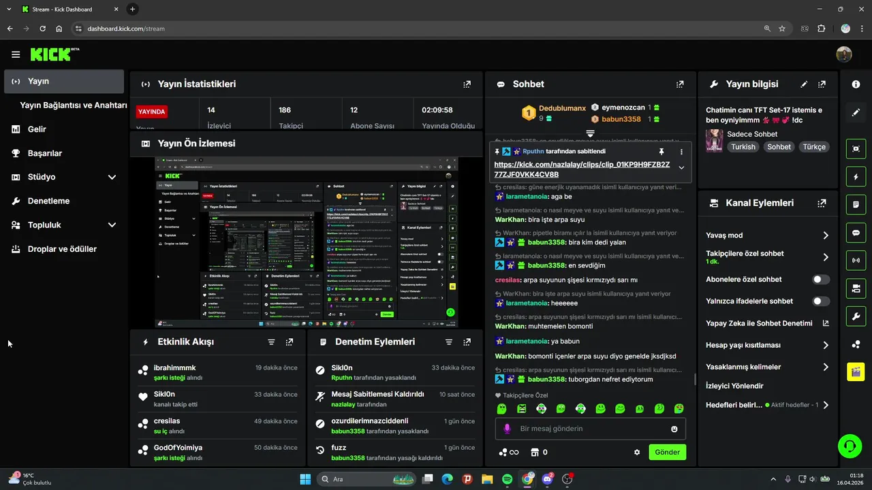Click the Sadece Sohbet category thumbnail
The image size is (872, 490).
(715, 140)
